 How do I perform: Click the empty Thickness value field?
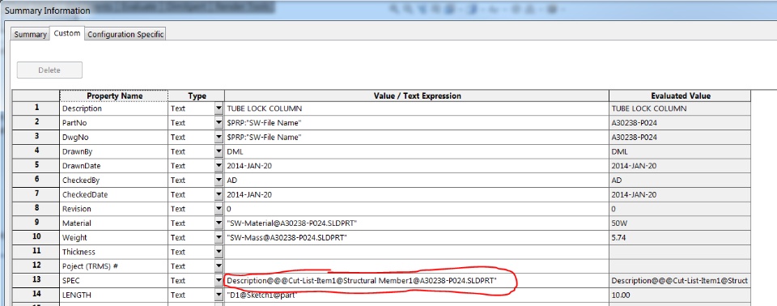[x=417, y=252]
